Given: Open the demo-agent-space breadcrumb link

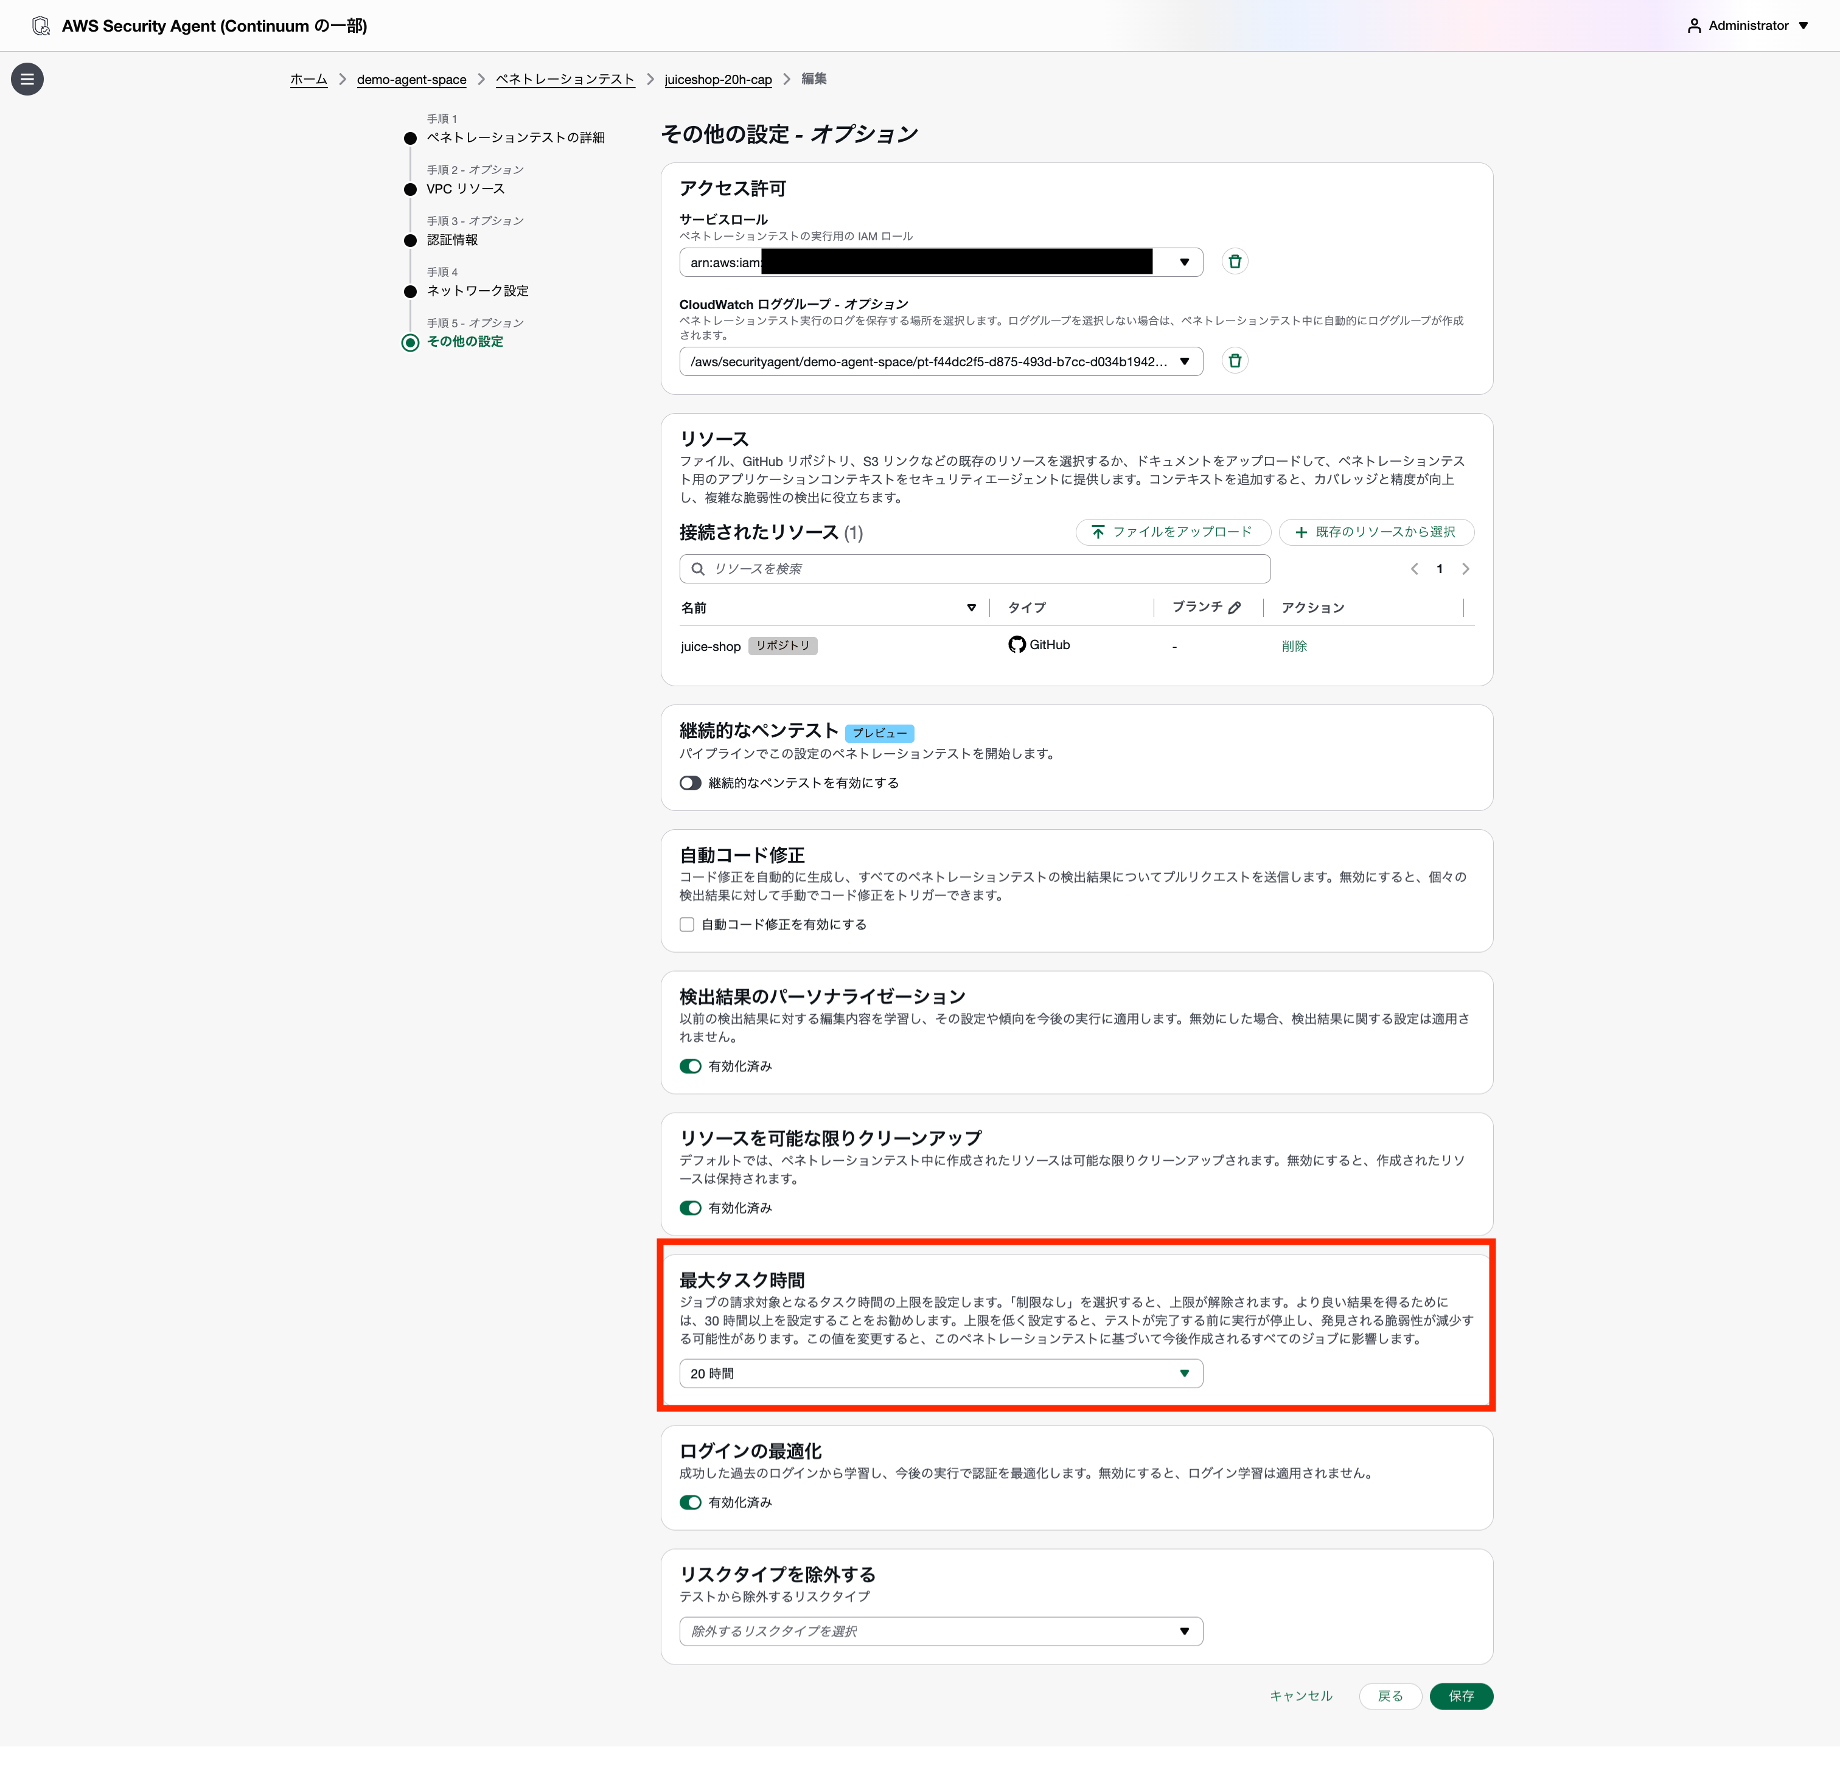Looking at the screenshot, I should coord(411,79).
